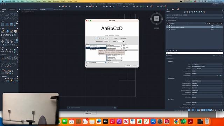Click the help question mark in Text Style
This screenshot has height=126, width=224.
click(x=86, y=65)
